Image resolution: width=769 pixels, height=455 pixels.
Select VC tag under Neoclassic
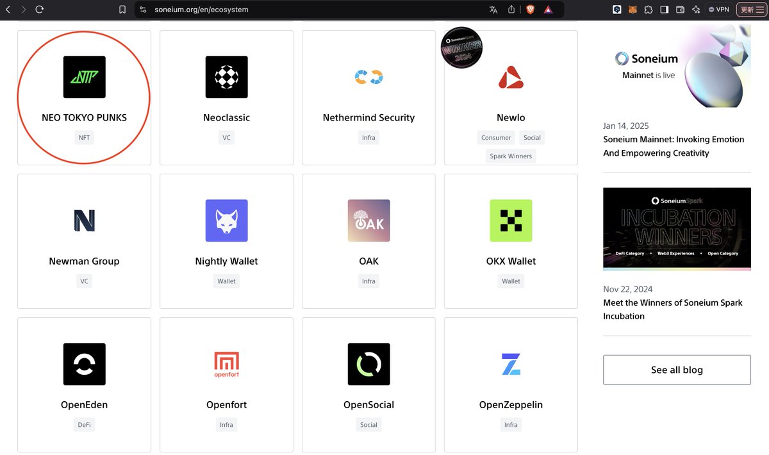coord(227,138)
